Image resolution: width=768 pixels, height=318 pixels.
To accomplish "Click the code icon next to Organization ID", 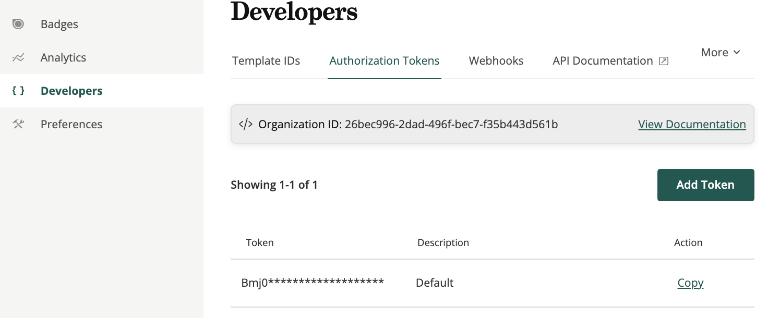I will [x=246, y=124].
